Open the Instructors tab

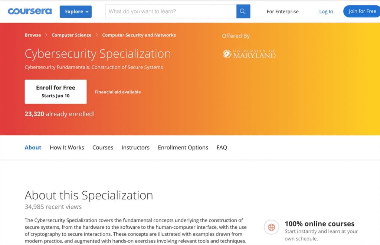pos(135,148)
